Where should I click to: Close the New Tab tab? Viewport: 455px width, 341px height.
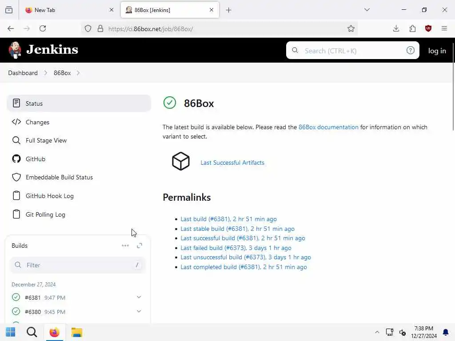pos(112,10)
